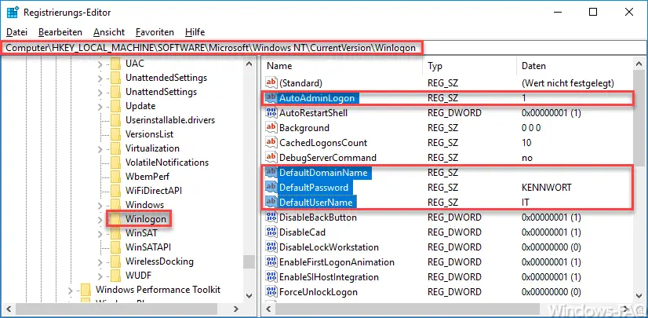Click the registry path address bar
The width and height of the screenshot is (648, 318).
[x=324, y=48]
